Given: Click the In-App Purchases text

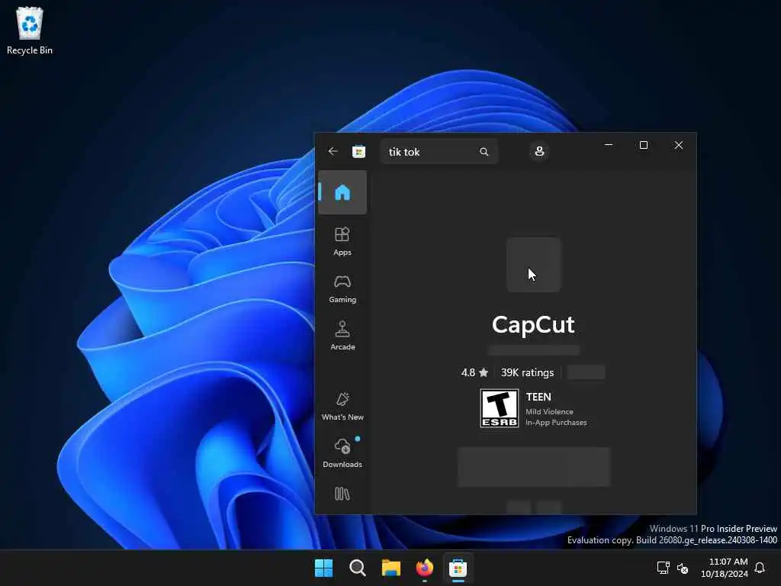Looking at the screenshot, I should pos(556,423).
